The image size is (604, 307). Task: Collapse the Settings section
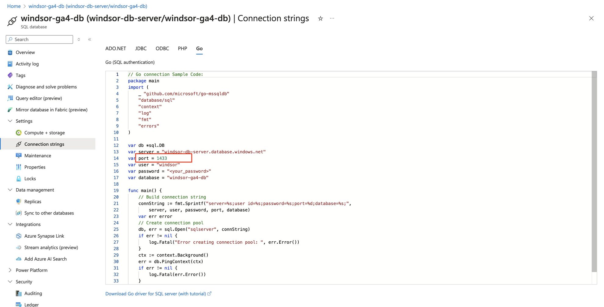coord(10,121)
